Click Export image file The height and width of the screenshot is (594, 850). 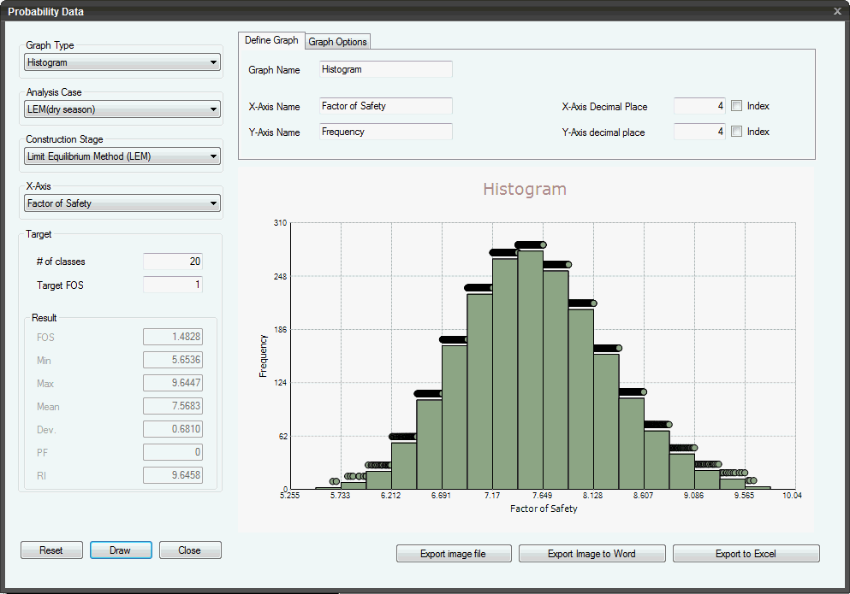(454, 553)
